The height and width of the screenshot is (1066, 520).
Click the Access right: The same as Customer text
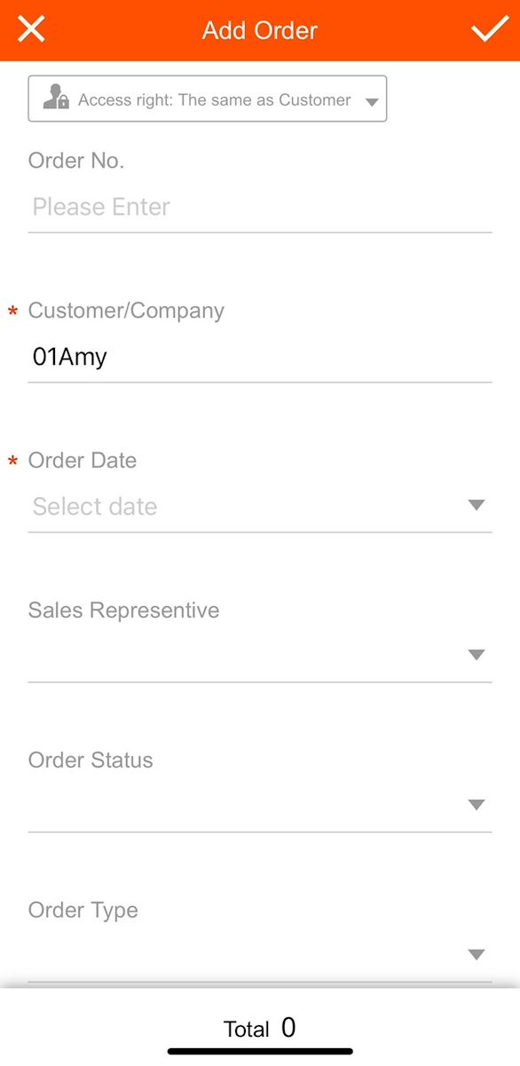click(x=215, y=100)
